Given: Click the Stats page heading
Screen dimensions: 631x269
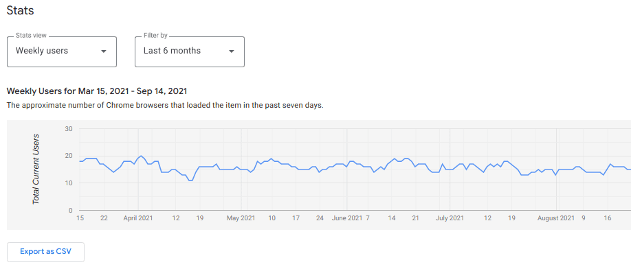Looking at the screenshot, I should pyautogui.click(x=20, y=10).
